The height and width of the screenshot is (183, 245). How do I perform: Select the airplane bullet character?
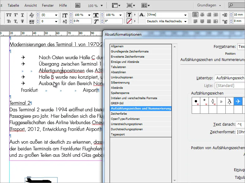[238, 101]
